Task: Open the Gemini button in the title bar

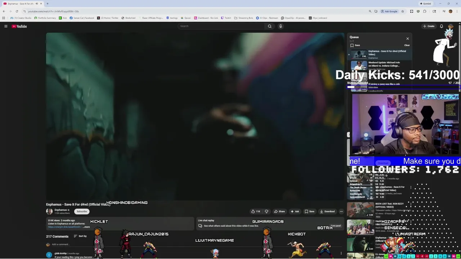Action: 425,4
